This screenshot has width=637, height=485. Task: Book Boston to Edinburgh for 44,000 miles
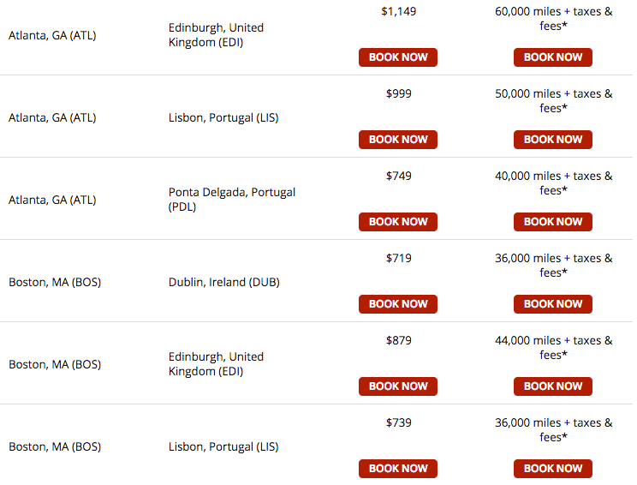coord(553,386)
